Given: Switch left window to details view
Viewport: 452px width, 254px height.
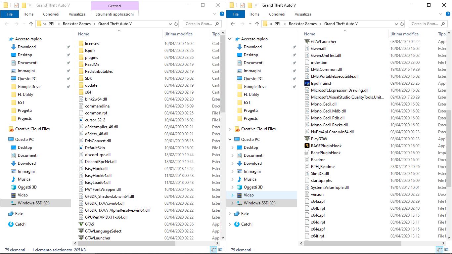Looking at the screenshot, I should pyautogui.click(x=213, y=250).
